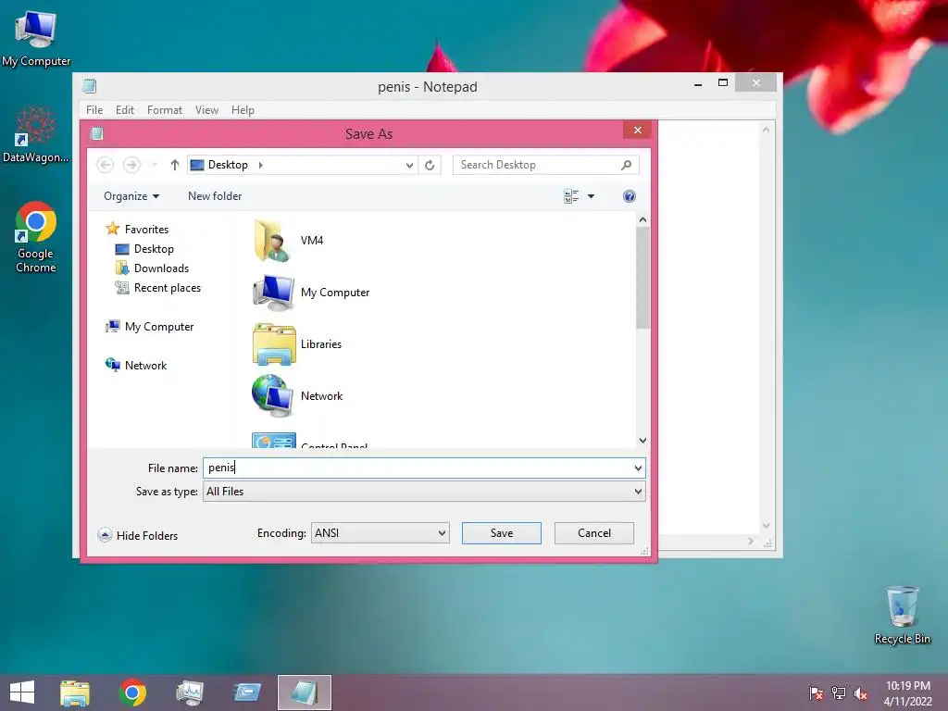Click the Windows Start button
This screenshot has height=711, width=948.
22,692
